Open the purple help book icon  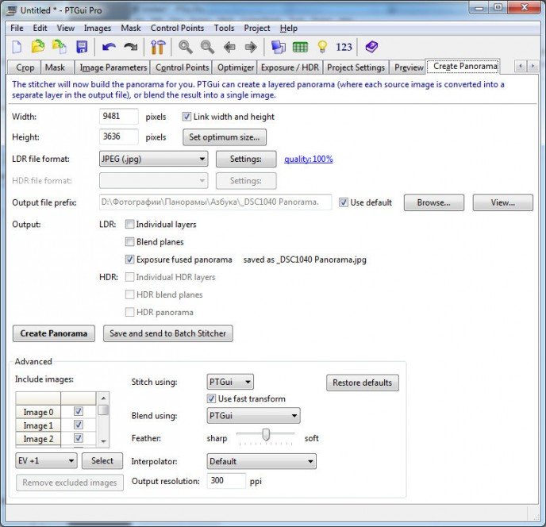click(x=371, y=47)
